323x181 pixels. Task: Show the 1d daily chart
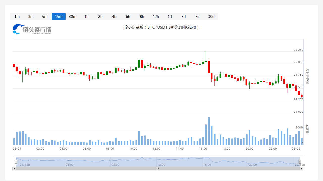[x=170, y=17]
